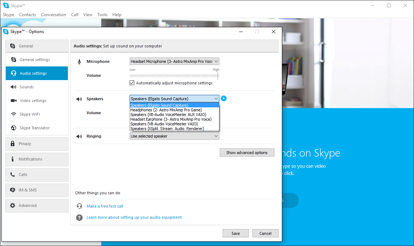Open the Video settings page

pyautogui.click(x=37, y=101)
